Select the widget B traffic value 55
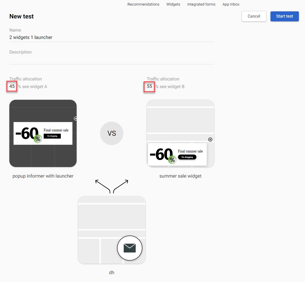The image size is (305, 282). click(149, 86)
